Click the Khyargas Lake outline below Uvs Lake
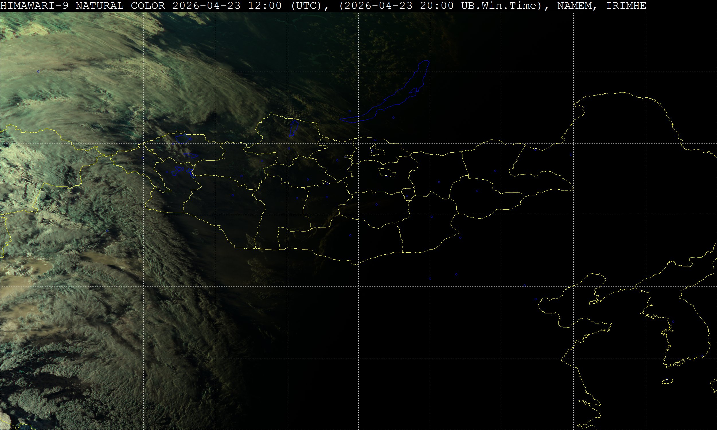 (190, 156)
